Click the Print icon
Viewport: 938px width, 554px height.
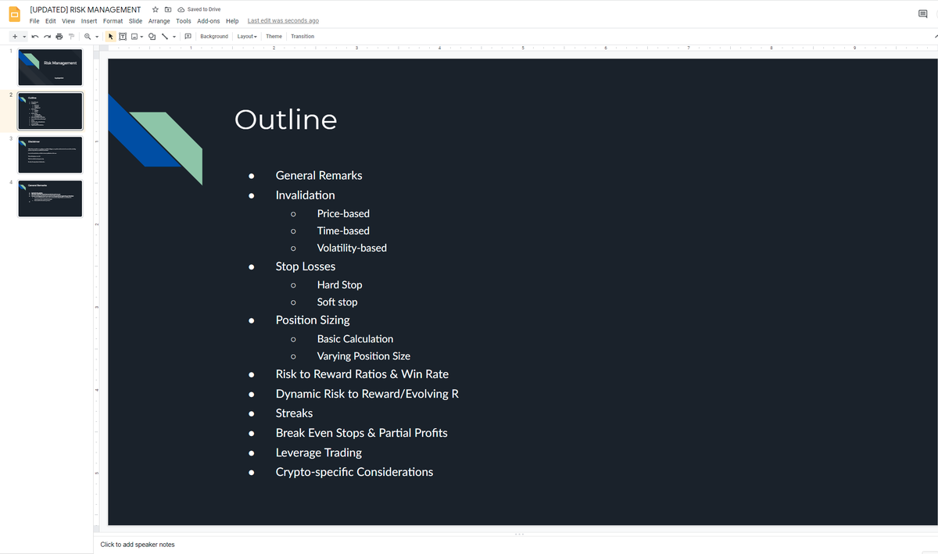point(59,36)
